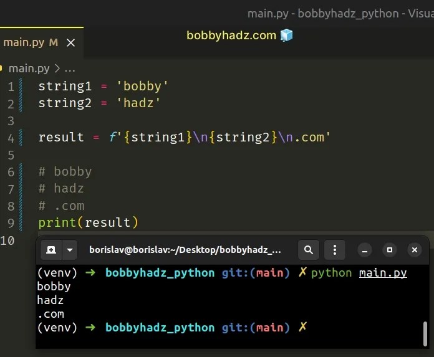Open terminal three-dot menu
This screenshot has height=357, width=434.
coord(335,250)
